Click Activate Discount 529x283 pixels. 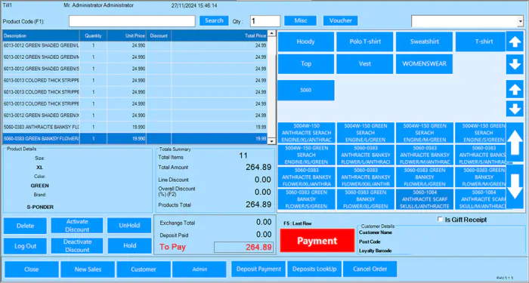click(x=77, y=226)
